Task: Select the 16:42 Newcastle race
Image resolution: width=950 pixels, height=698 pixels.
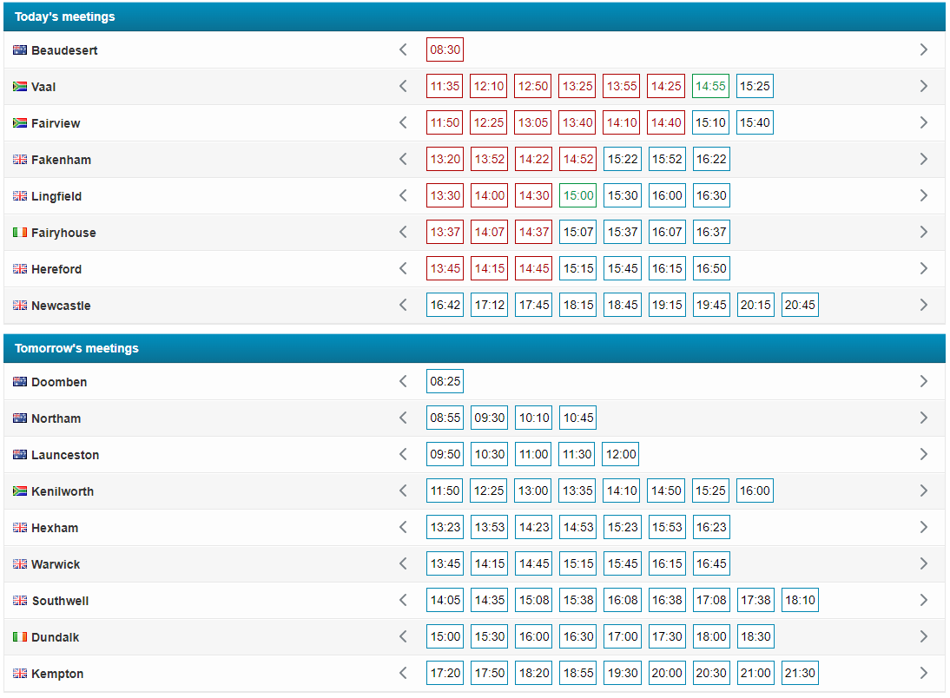Action: click(x=445, y=305)
